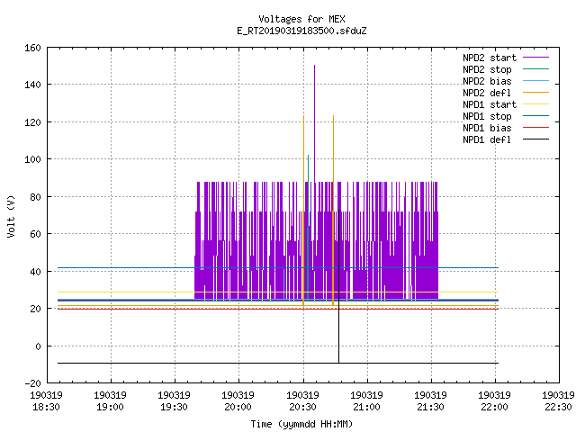576x432 pixels.
Task: Select the NPD1 defl legend label
Action: [x=487, y=140]
